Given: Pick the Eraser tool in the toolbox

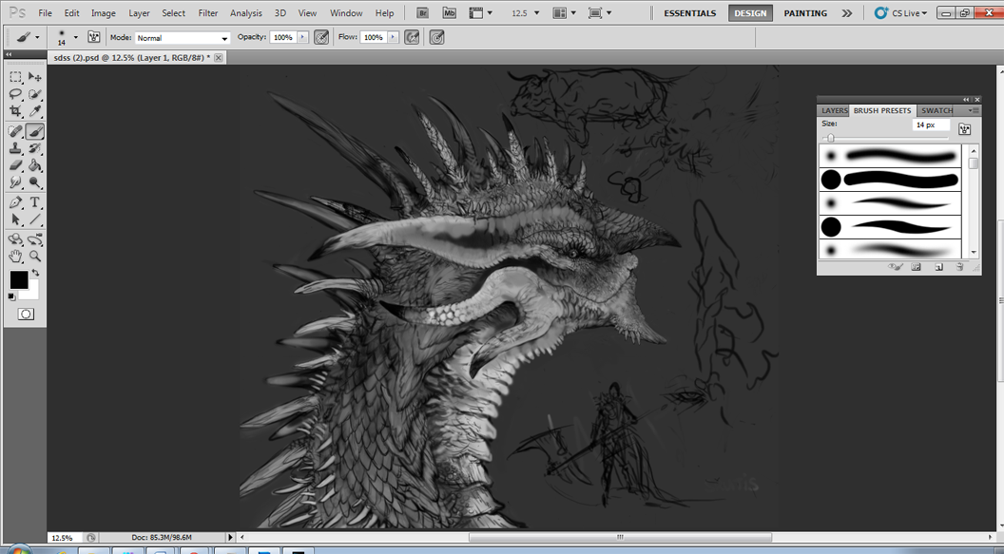Looking at the screenshot, I should pos(15,166).
